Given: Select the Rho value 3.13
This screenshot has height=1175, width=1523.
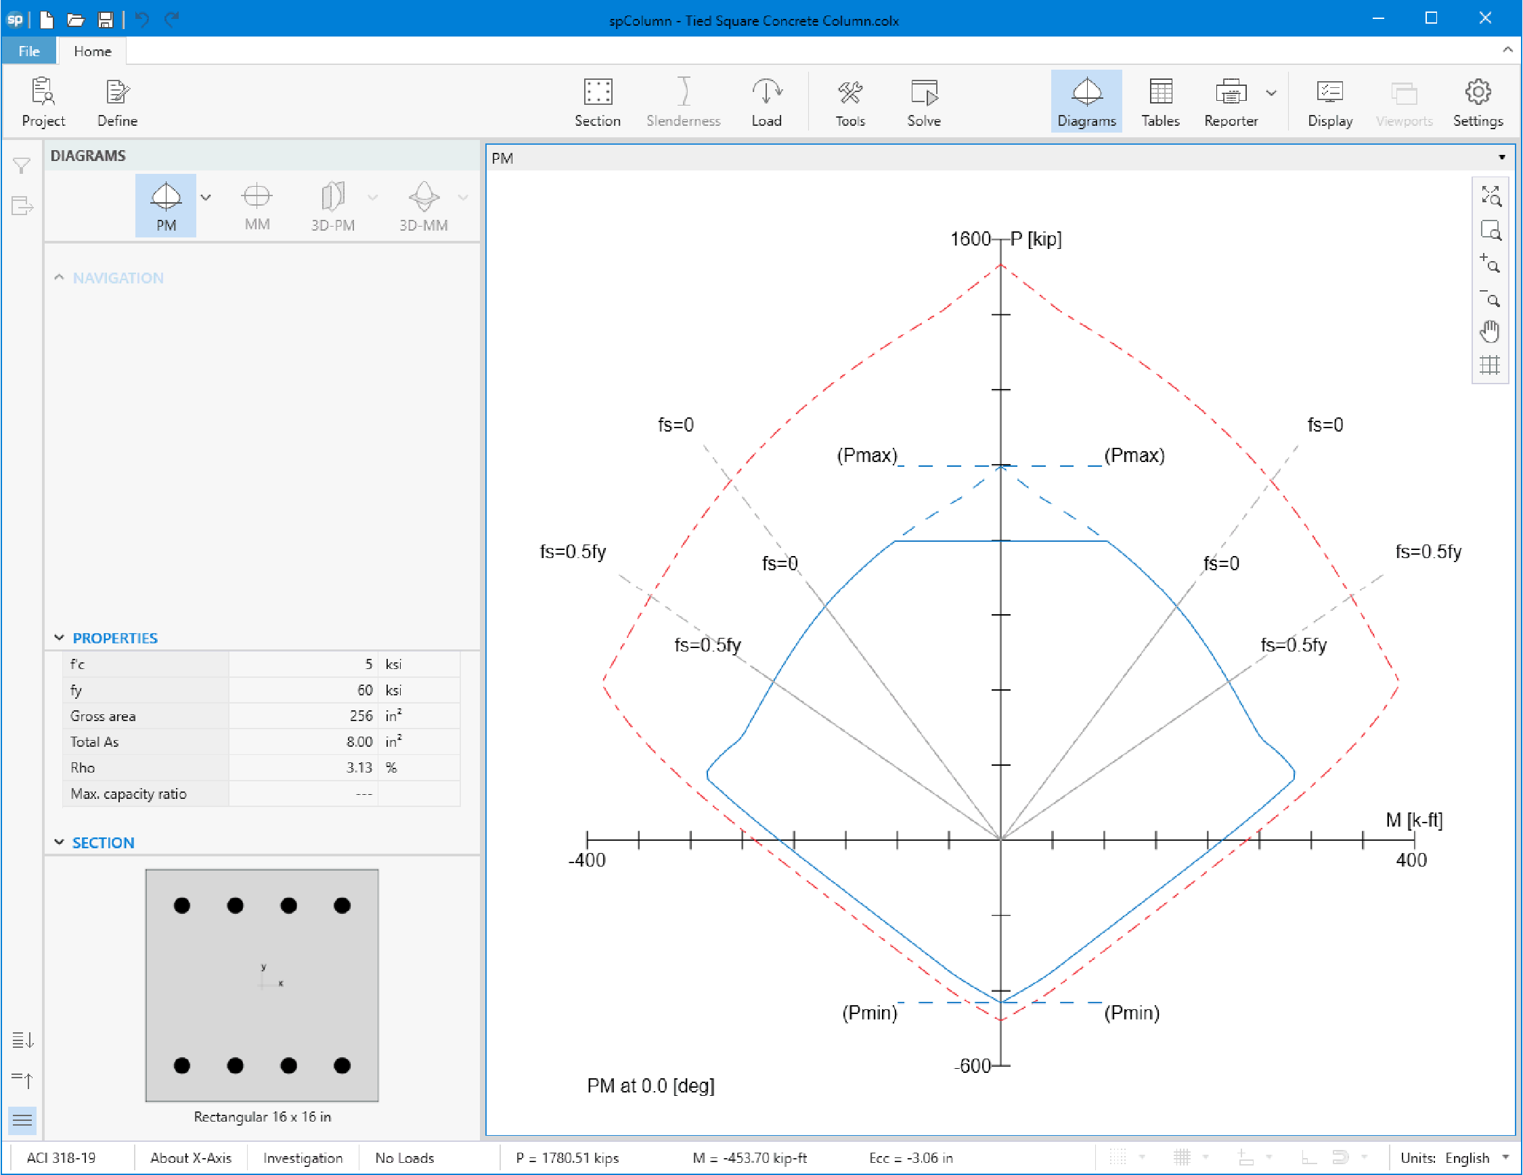Looking at the screenshot, I should 303,767.
